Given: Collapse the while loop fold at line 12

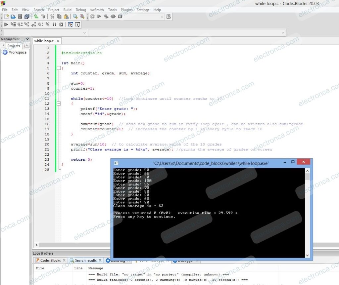Looking at the screenshot, I should pos(59,103).
